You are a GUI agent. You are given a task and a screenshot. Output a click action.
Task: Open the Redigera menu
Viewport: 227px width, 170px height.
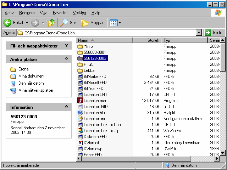coord(27,13)
